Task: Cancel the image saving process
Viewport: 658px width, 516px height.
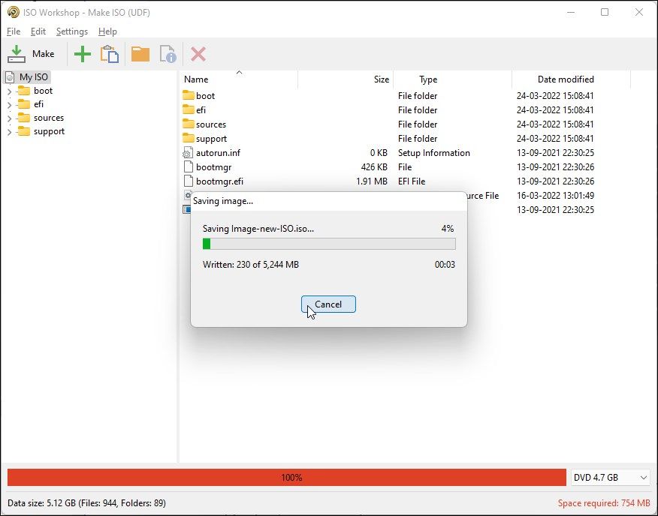Action: click(x=328, y=304)
